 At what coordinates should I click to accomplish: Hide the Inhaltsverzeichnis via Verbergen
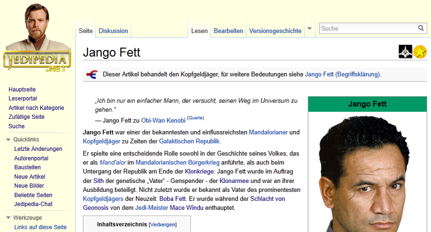pos(162,224)
